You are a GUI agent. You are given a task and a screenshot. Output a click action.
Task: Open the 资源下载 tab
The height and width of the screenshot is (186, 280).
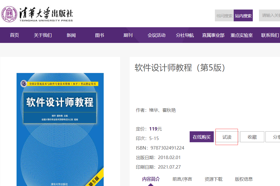213,179
